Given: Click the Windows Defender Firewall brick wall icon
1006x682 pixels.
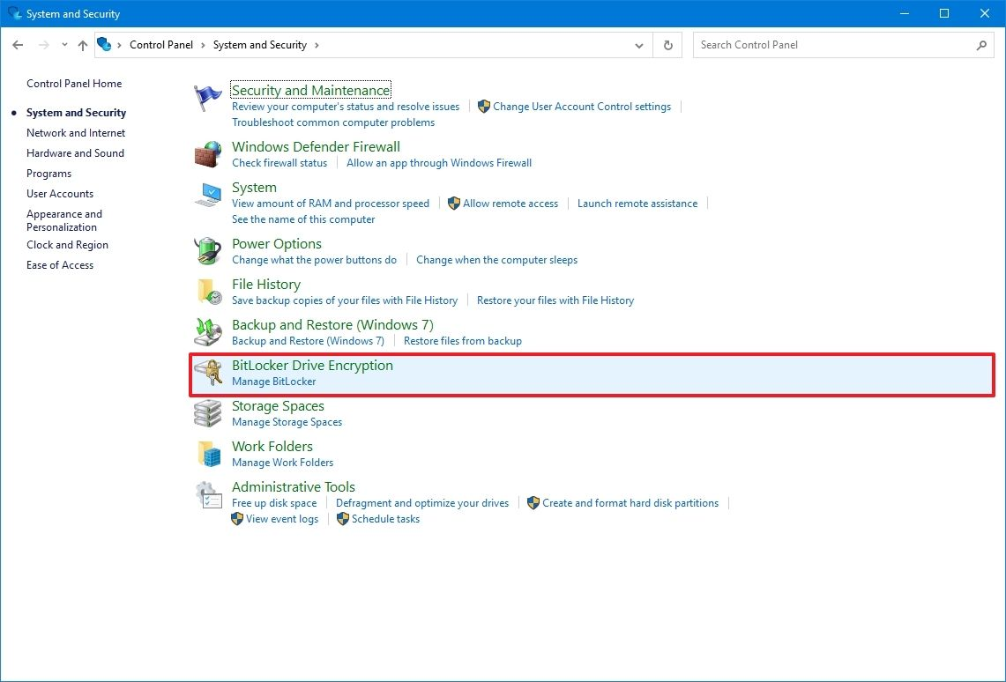Looking at the screenshot, I should 207,154.
